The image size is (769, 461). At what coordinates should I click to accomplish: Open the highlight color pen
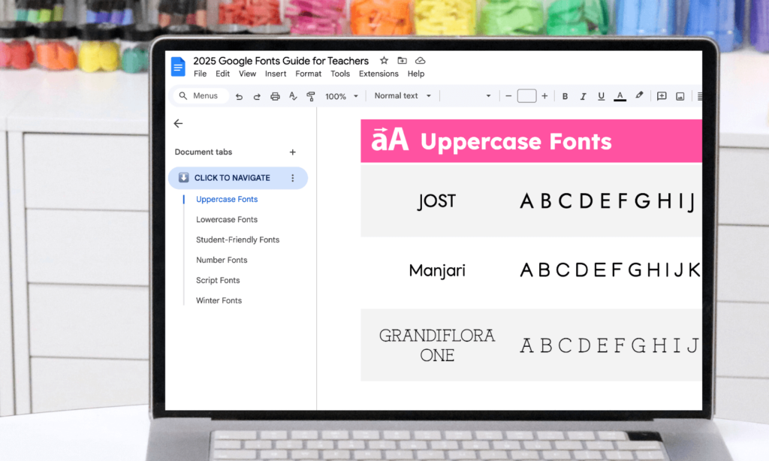pos(639,95)
